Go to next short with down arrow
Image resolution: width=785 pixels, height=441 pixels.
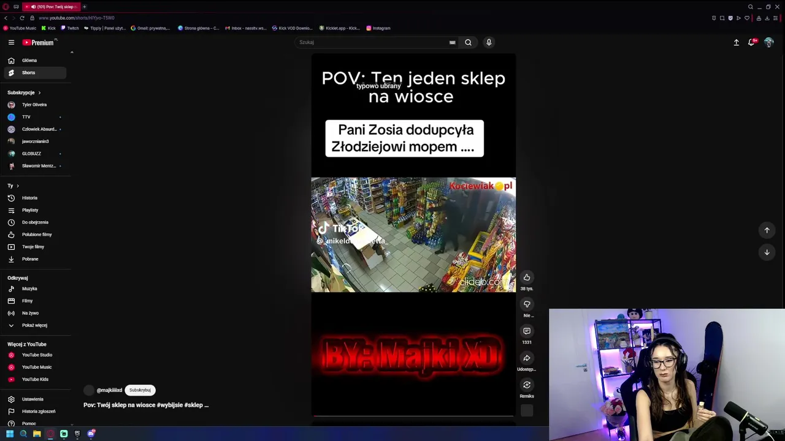[x=767, y=252]
